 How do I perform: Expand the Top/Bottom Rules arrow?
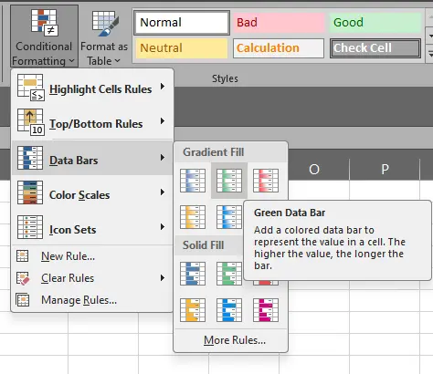coord(163,121)
